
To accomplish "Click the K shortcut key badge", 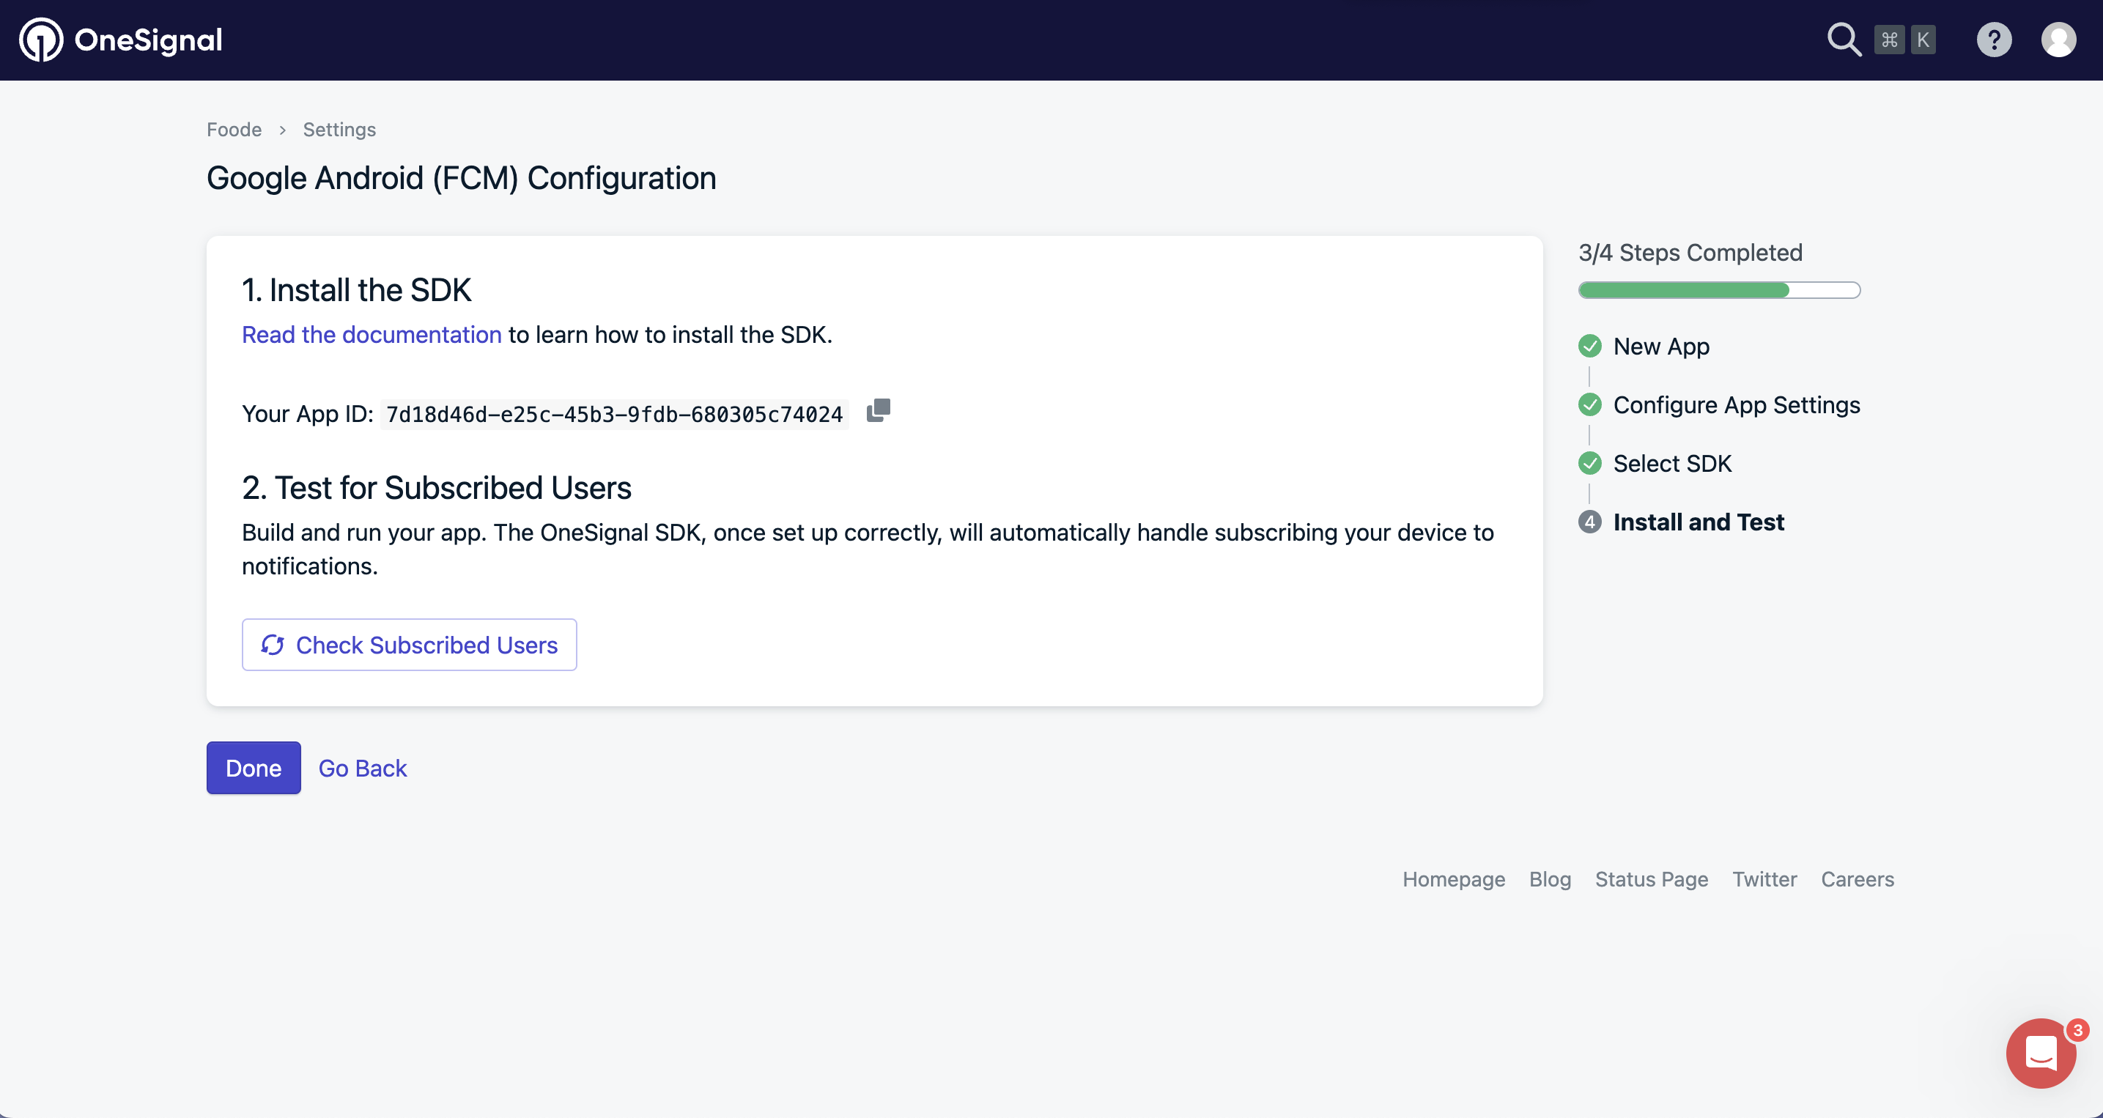I will [1923, 40].
